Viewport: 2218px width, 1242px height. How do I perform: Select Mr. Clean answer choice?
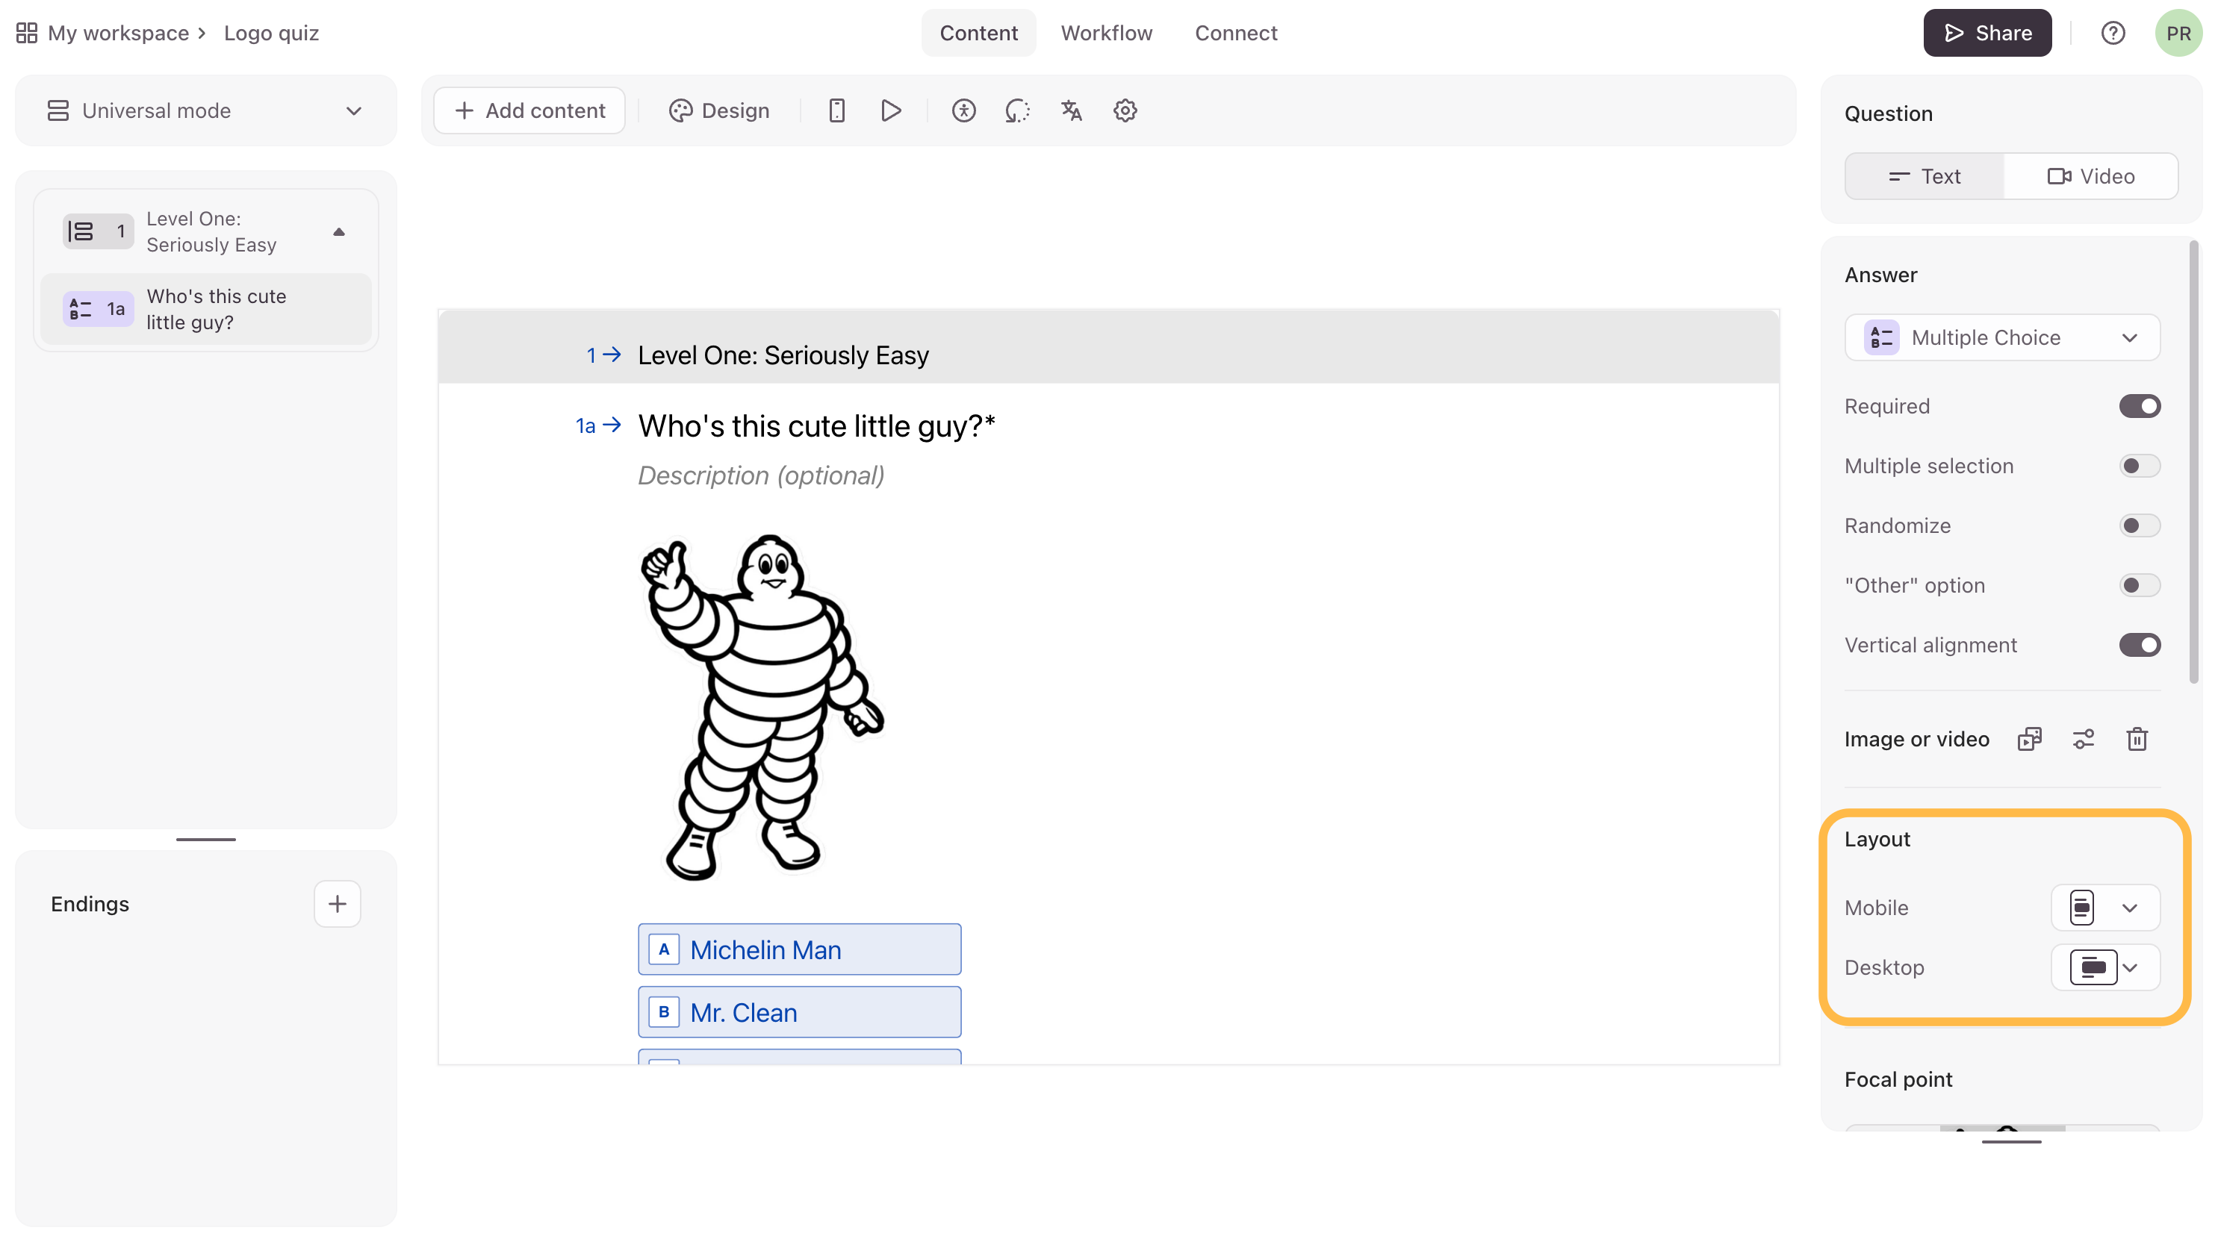click(799, 1012)
